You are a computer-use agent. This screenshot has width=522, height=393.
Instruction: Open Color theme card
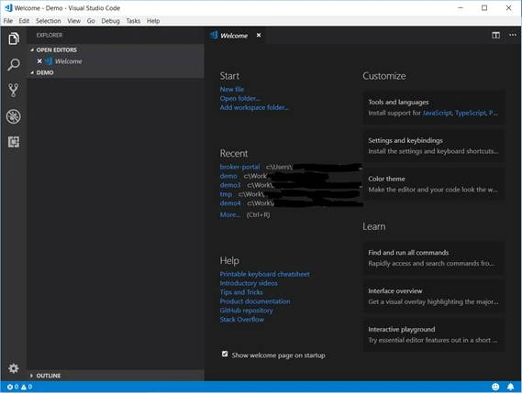[x=433, y=184]
